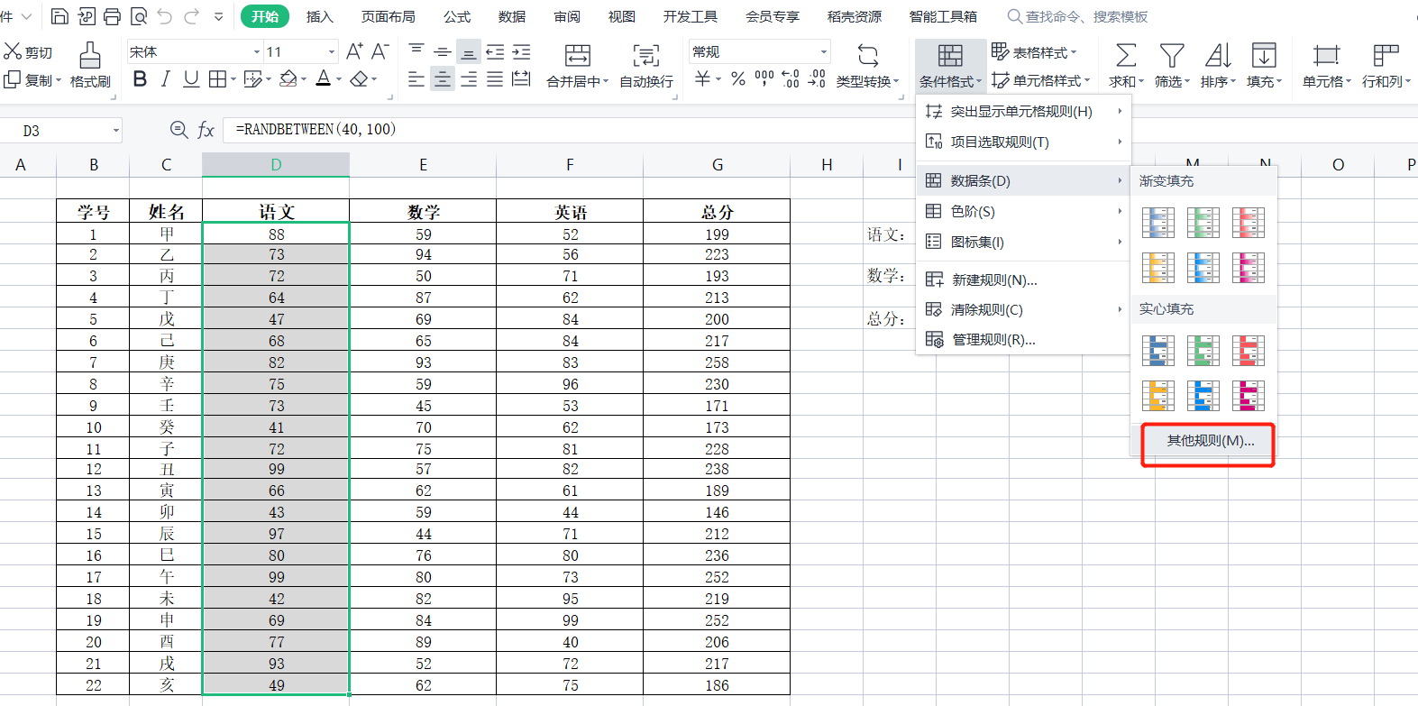Toggle middle vertical alignment
The image size is (1418, 706).
443,51
